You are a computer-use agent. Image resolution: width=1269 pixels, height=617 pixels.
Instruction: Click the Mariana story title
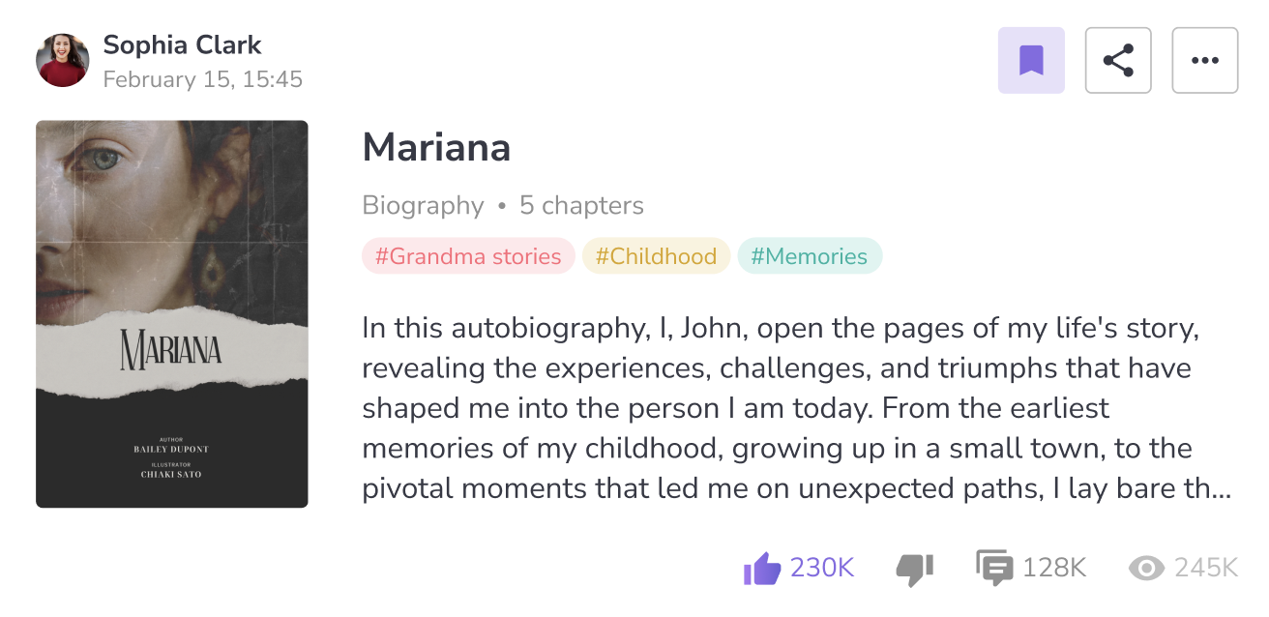436,147
